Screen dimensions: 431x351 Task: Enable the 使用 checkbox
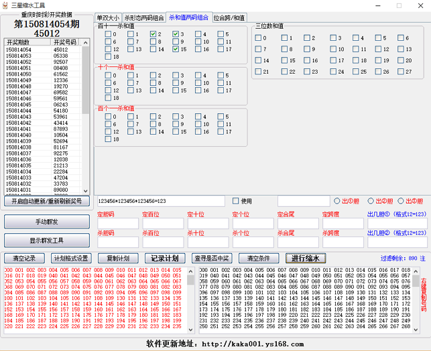pyautogui.click(x=235, y=201)
